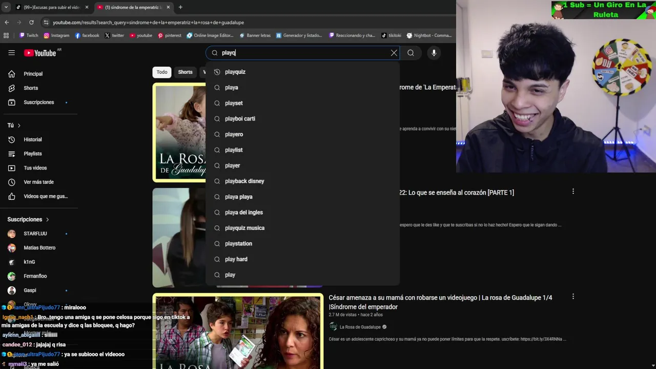Choose the playa playa suggestion
Viewport: 656px width, 369px height.
point(302,197)
